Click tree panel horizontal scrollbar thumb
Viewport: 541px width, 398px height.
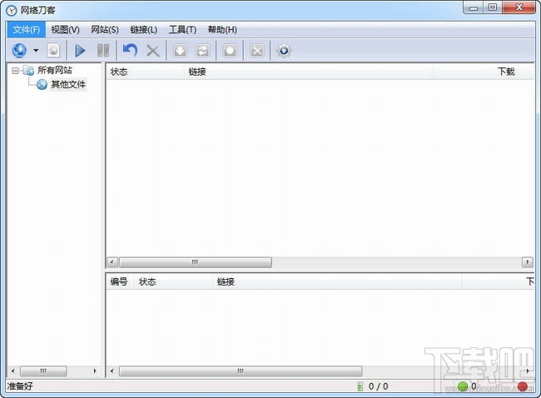pyautogui.click(x=43, y=371)
